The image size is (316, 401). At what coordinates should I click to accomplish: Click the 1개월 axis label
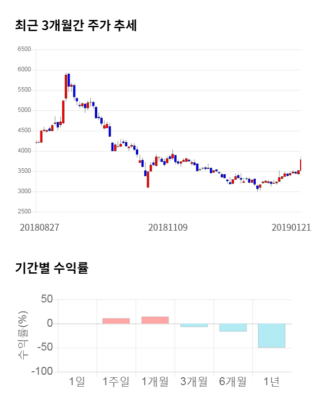point(155,382)
